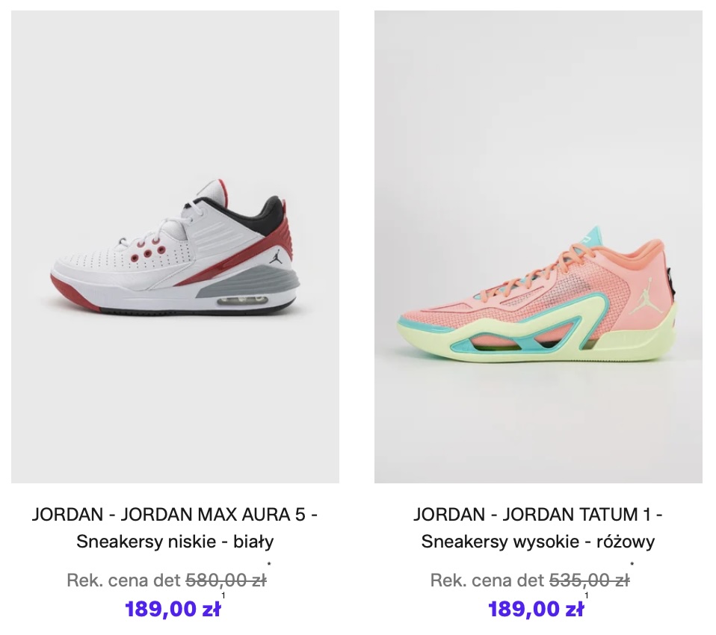Viewport: 716px width, 635px height.
Task: Click the 189,00 zł price under Max Aura 5
Action: tap(173, 609)
